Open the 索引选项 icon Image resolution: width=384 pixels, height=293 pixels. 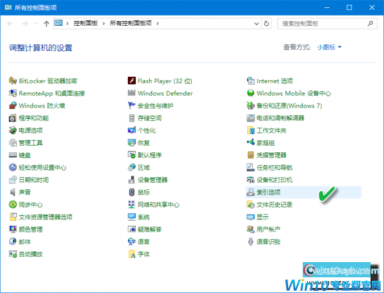tap(251, 192)
